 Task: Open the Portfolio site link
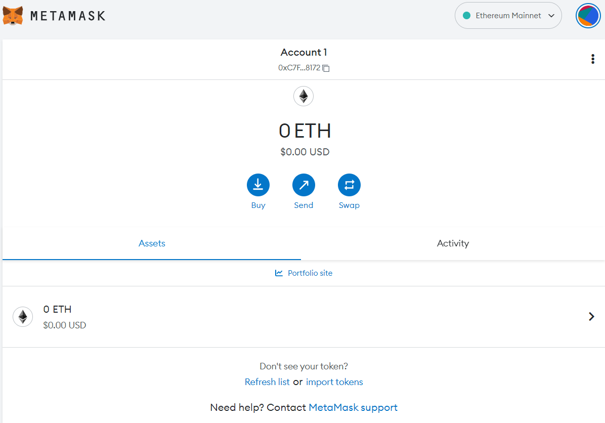pyautogui.click(x=310, y=273)
